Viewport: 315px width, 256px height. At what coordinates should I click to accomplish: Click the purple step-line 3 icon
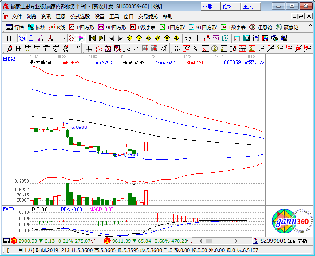coord(40,38)
